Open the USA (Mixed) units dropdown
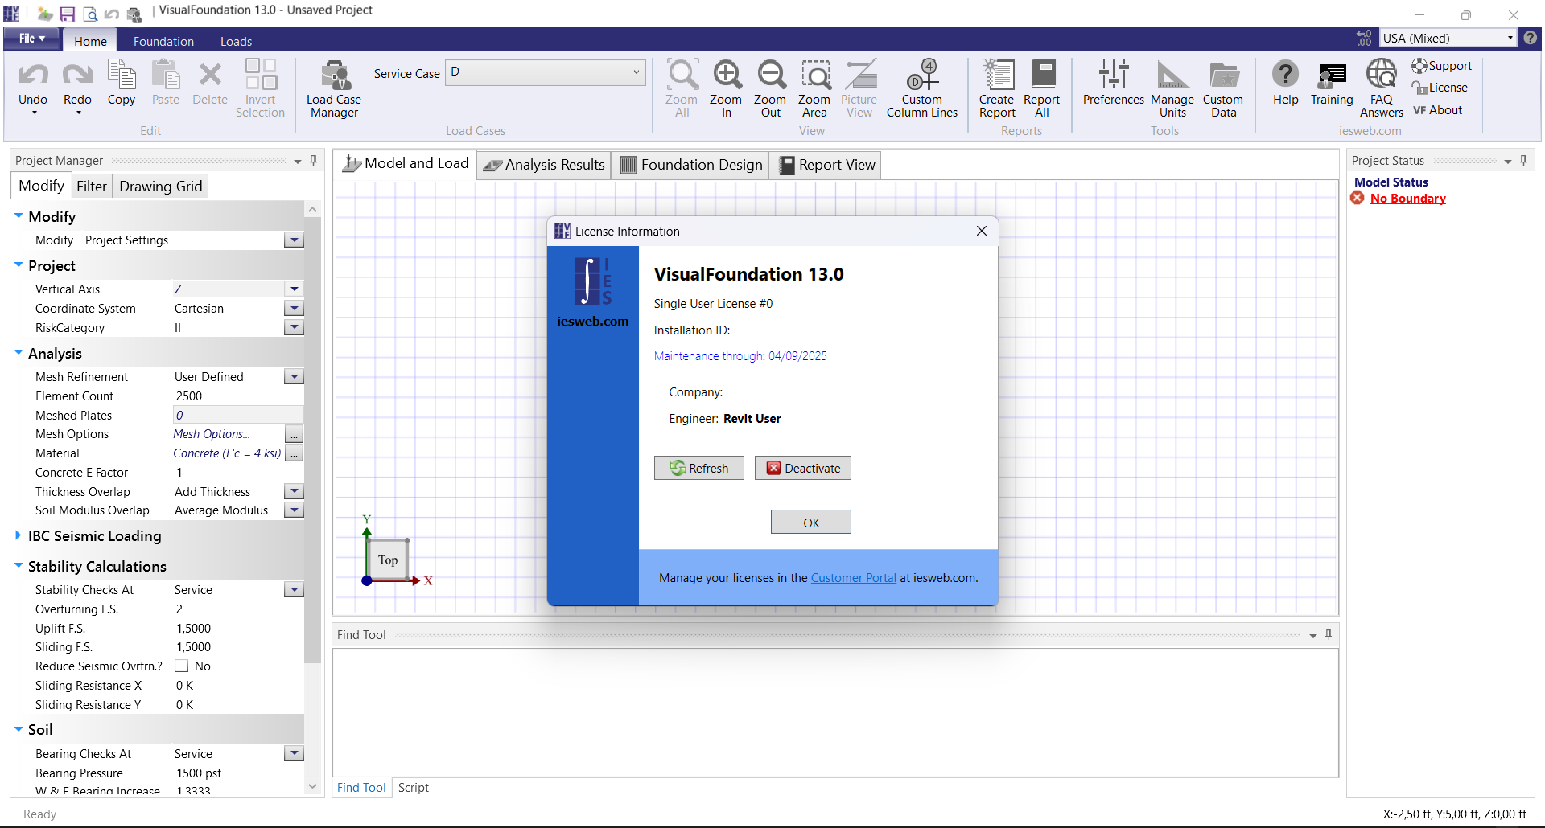The height and width of the screenshot is (828, 1545). (1448, 38)
